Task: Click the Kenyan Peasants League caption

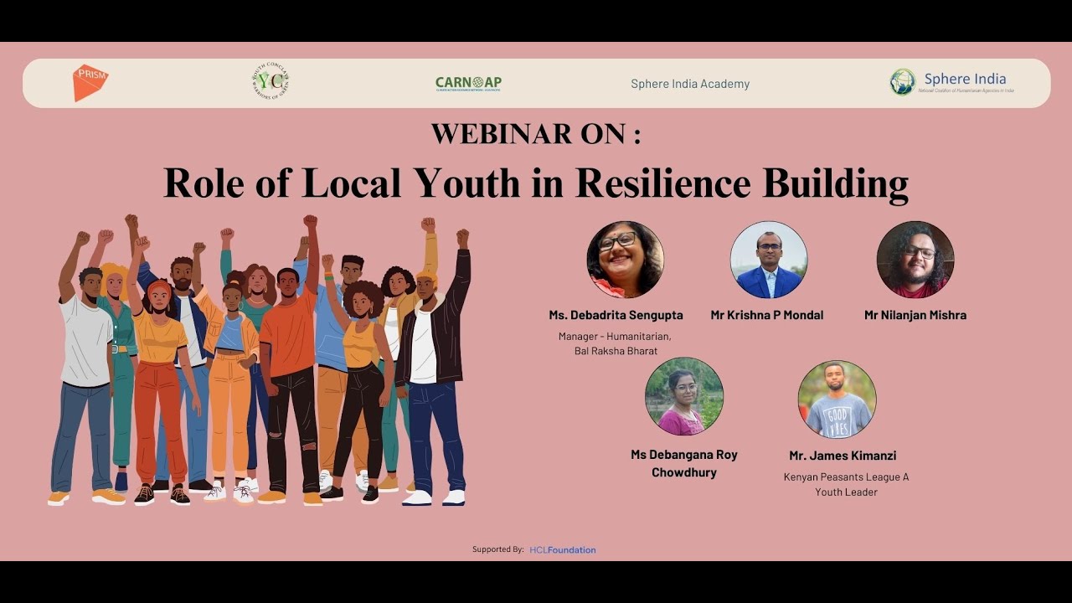Action: [x=846, y=484]
